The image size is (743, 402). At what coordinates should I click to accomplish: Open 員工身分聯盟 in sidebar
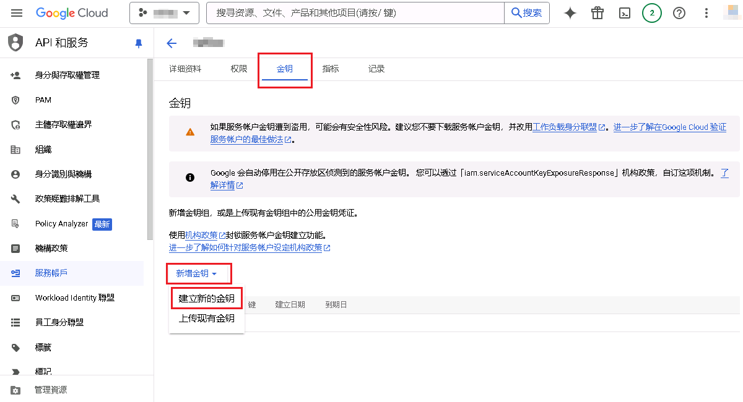59,322
